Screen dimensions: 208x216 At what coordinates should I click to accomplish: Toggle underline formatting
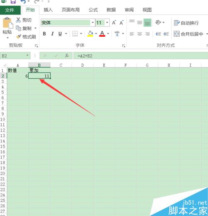pyautogui.click(x=60, y=34)
